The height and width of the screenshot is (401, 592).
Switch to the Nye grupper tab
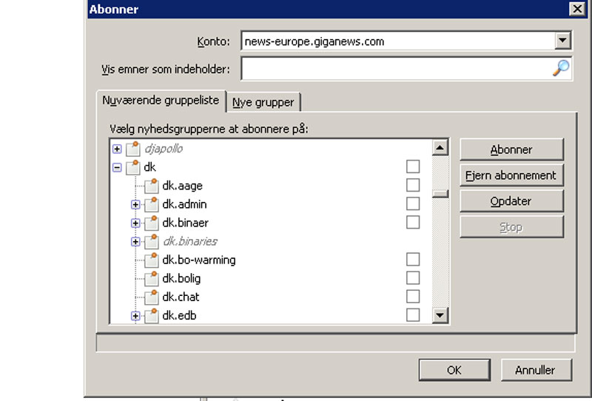[x=263, y=102]
